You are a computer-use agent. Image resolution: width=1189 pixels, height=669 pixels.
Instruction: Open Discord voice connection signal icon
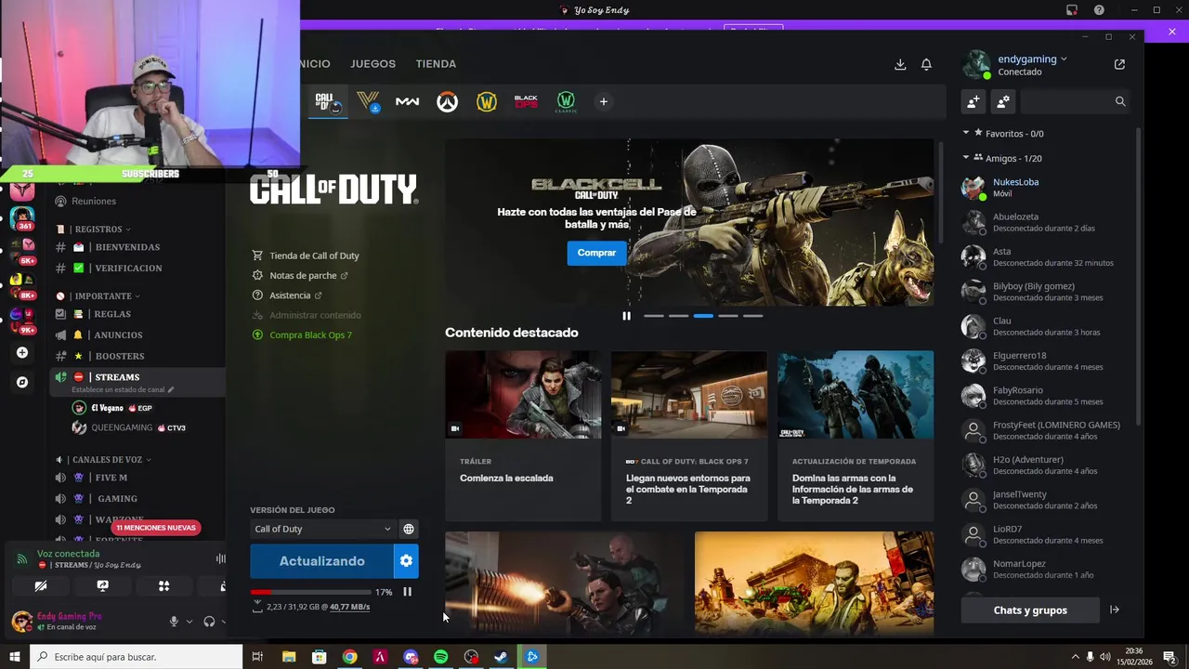tap(22, 558)
